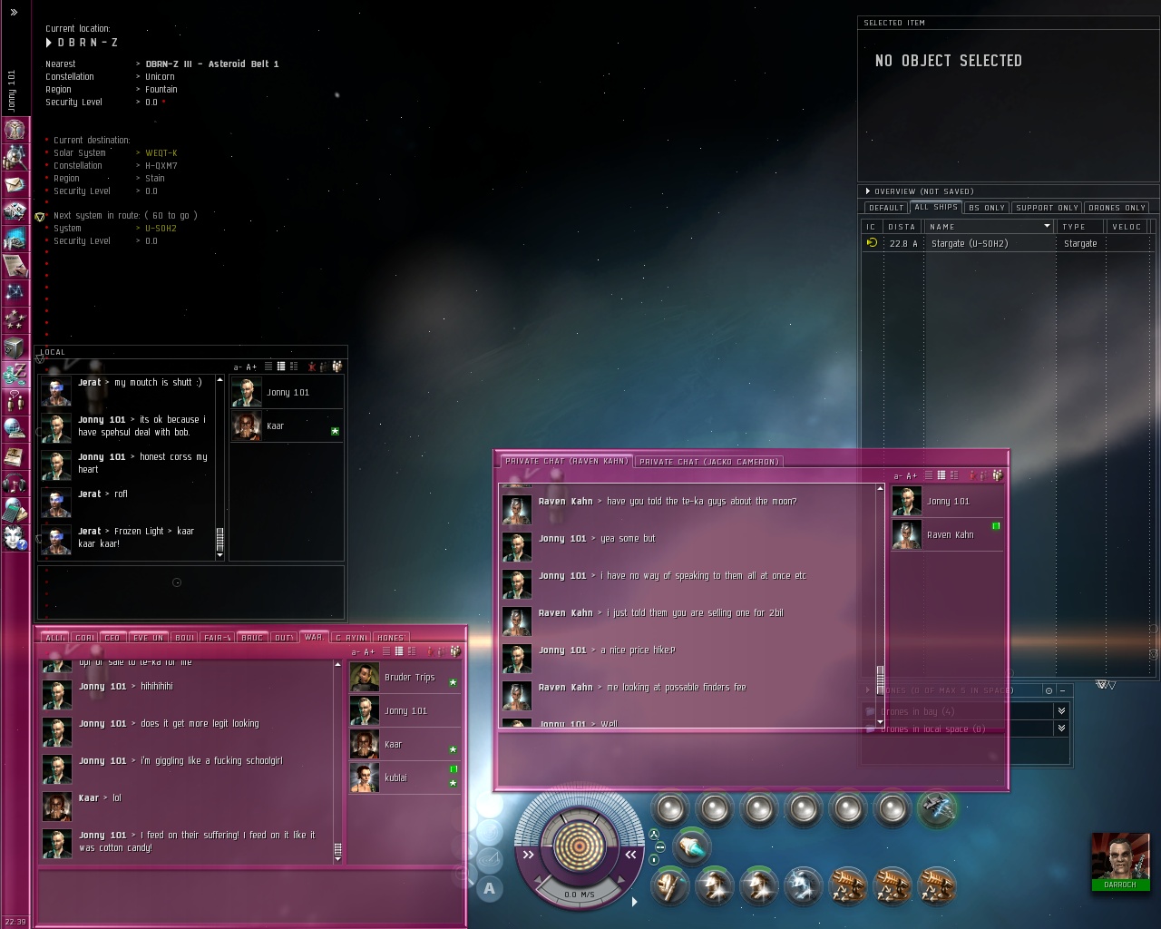Decrease font size in Local chat
Image resolution: width=1161 pixels, height=929 pixels.
click(x=237, y=367)
